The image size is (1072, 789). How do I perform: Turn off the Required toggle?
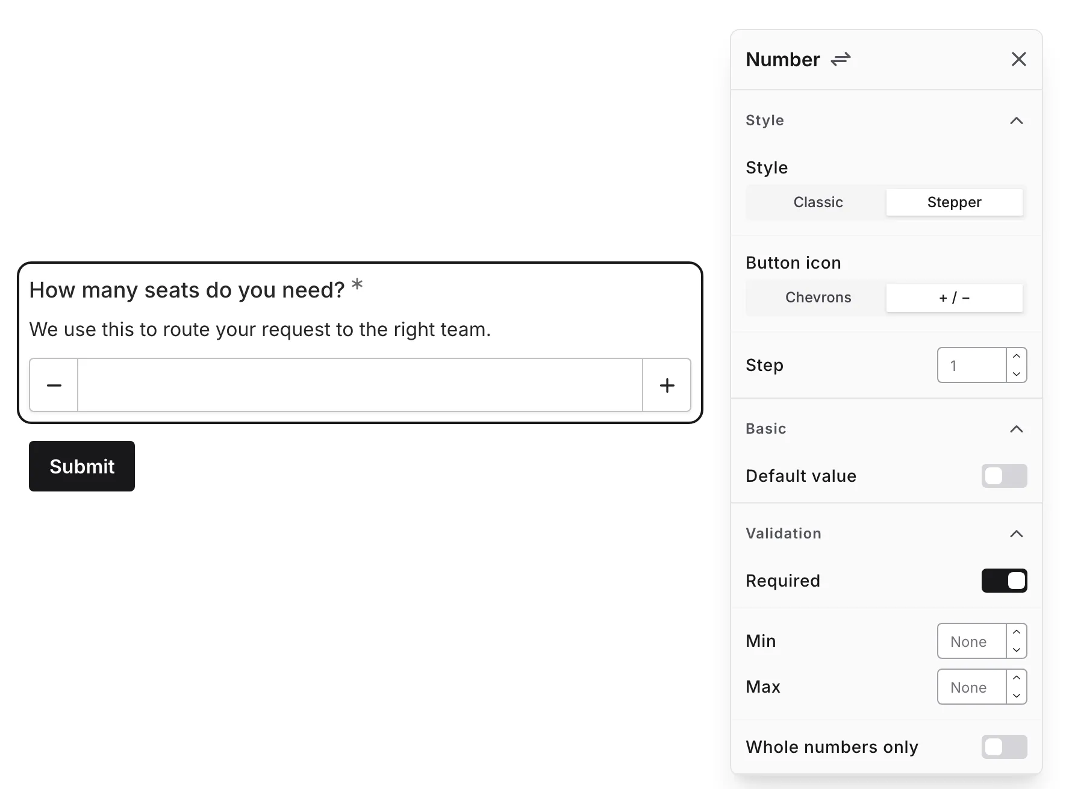click(1004, 581)
